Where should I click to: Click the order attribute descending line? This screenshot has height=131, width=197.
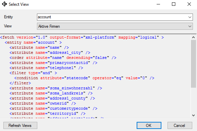tap(63, 58)
